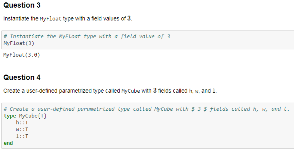Click the green type keyword
Viewport: 294px width, 152px height.
[x=10, y=116]
